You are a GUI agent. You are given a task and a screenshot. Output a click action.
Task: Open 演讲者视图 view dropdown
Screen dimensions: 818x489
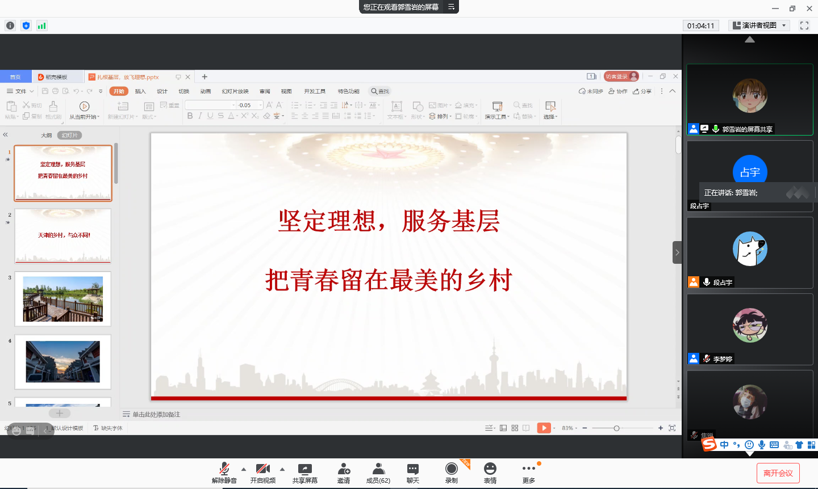759,26
